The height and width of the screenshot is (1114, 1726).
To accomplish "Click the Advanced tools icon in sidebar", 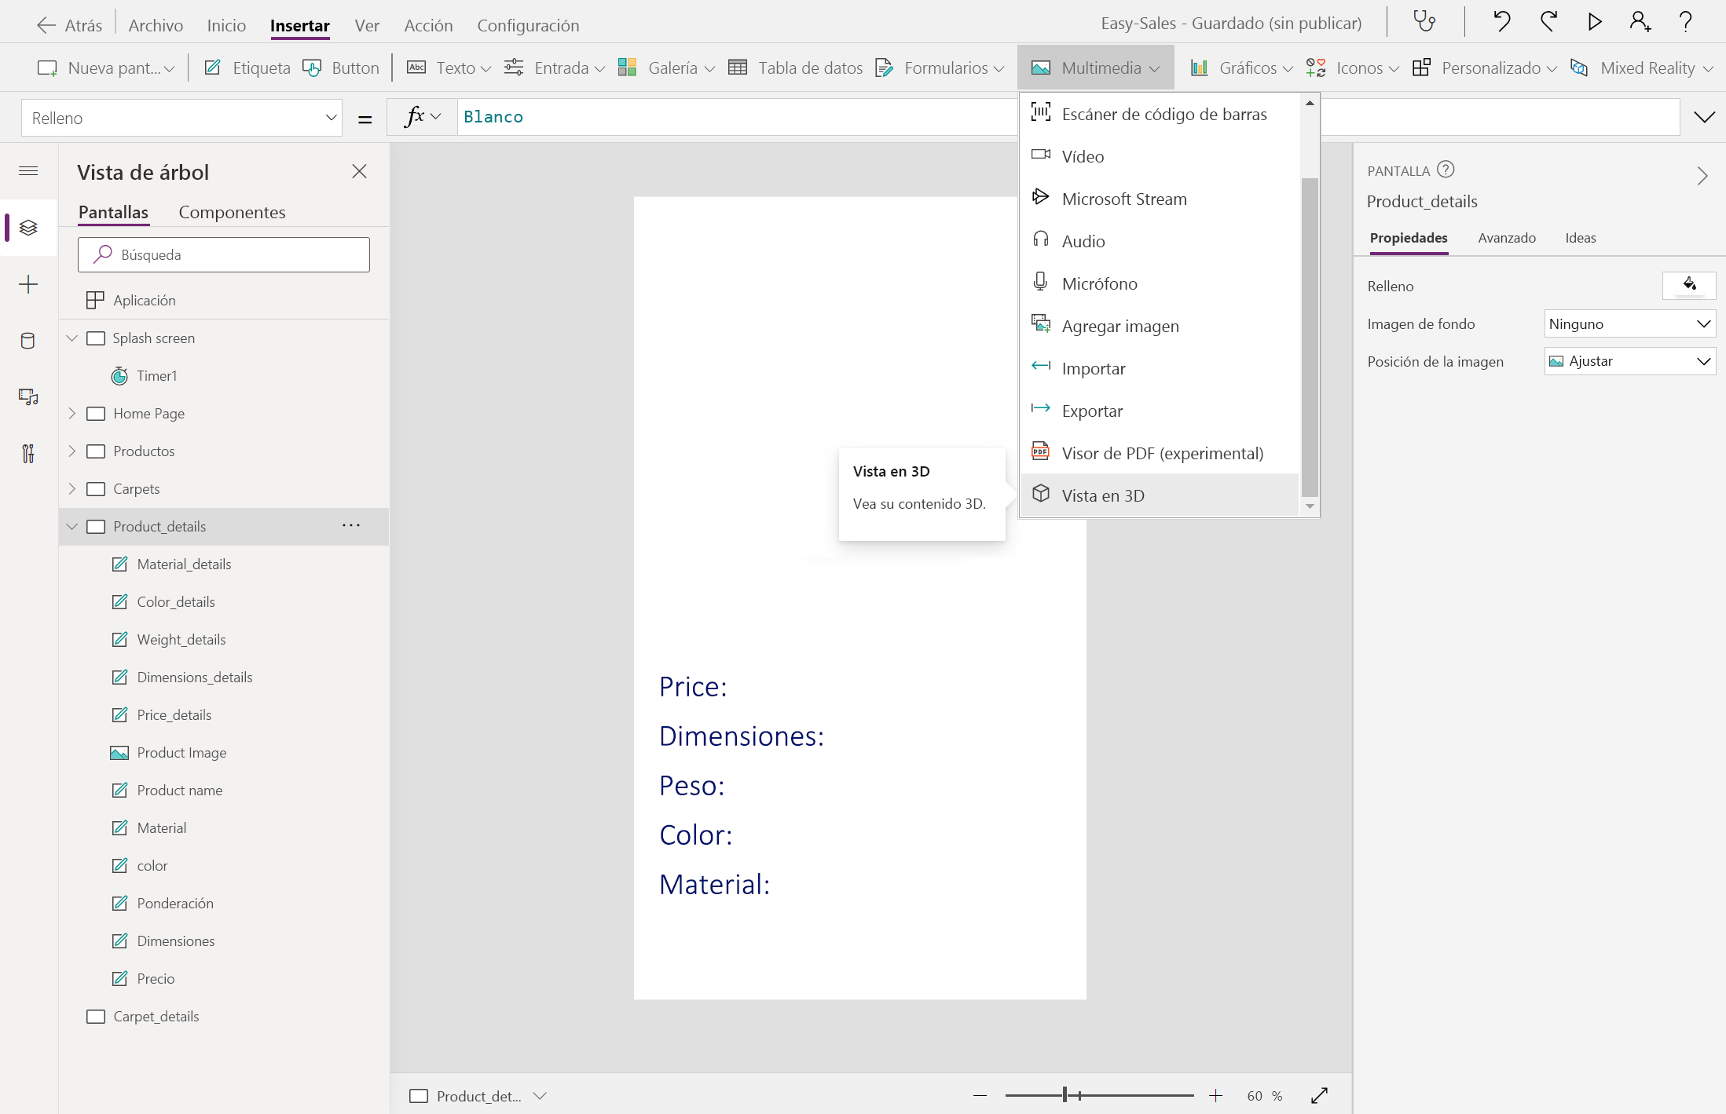I will 28,454.
